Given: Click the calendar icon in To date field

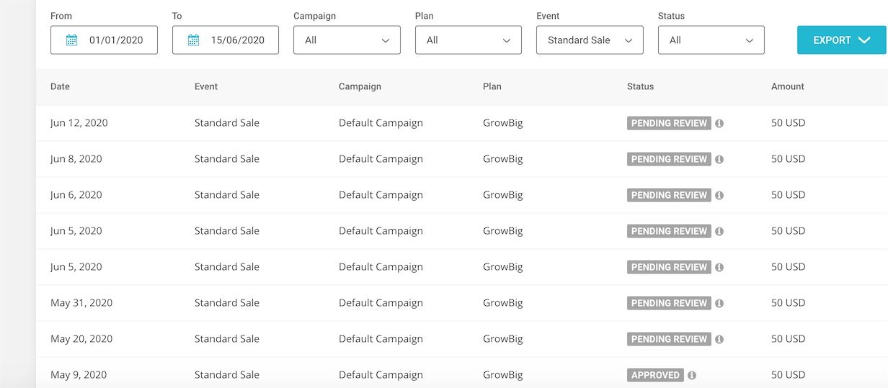Looking at the screenshot, I should click(x=193, y=40).
